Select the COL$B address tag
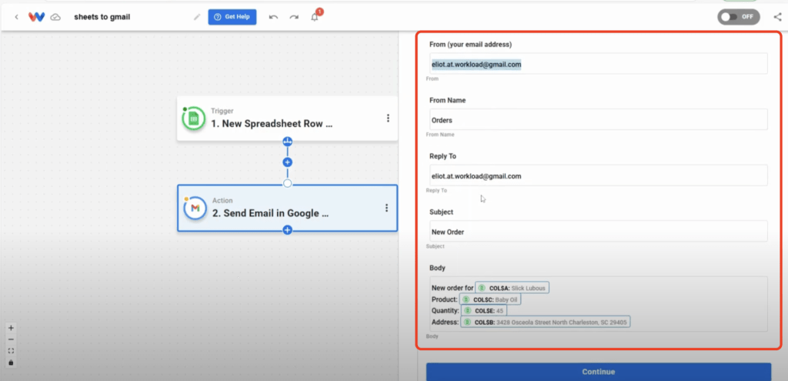 pos(546,323)
